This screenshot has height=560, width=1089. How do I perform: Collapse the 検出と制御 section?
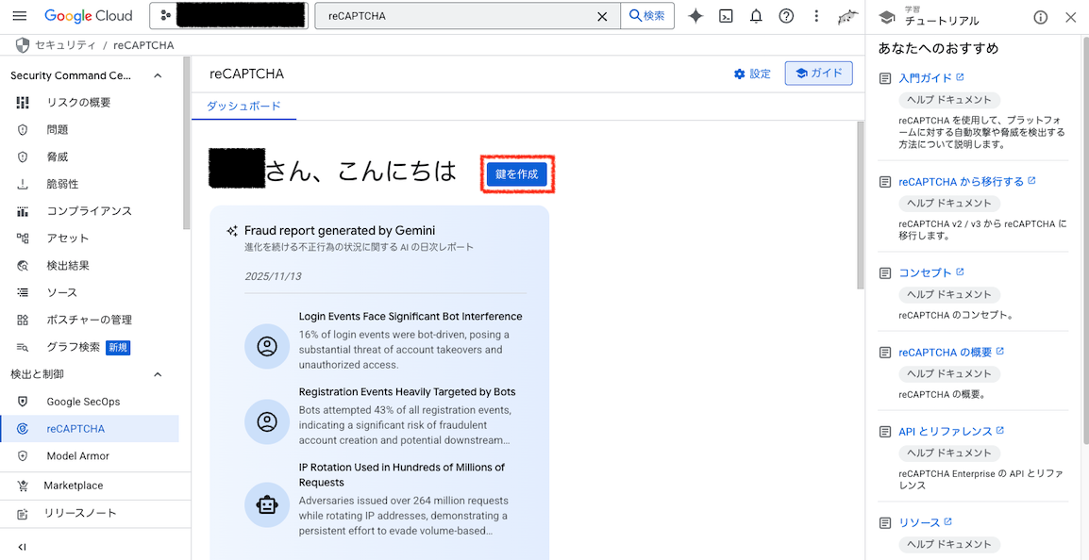158,373
